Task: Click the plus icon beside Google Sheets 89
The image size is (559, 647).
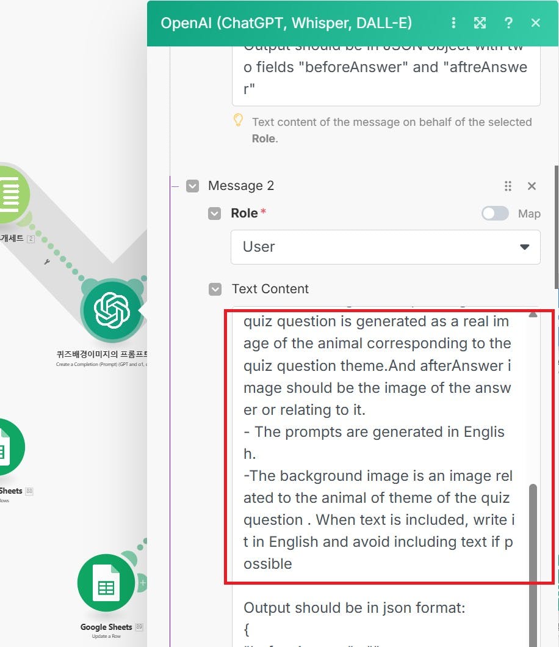Action: click(143, 583)
